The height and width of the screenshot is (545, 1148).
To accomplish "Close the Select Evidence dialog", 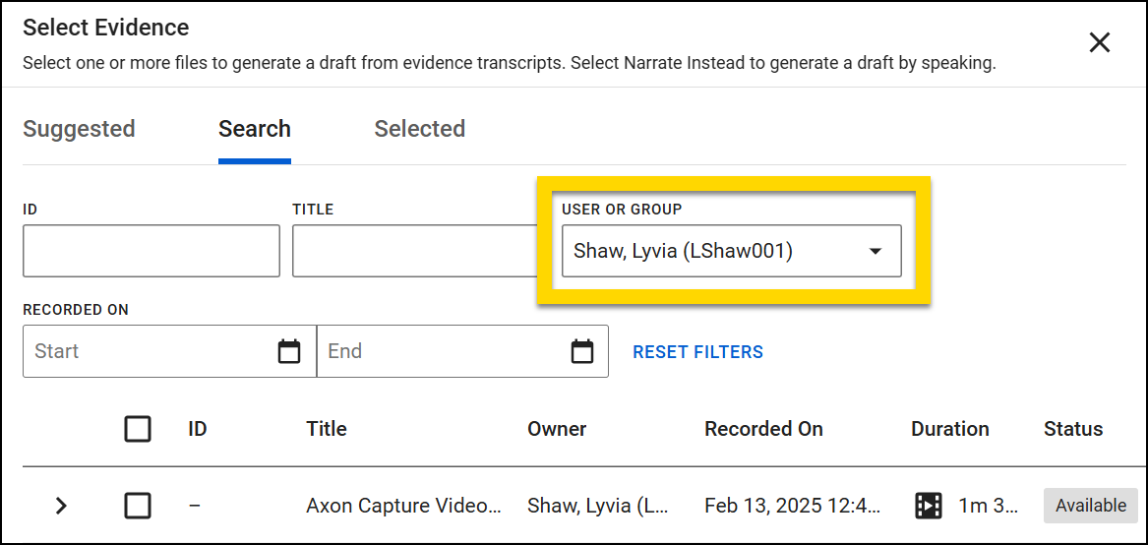I will click(1099, 42).
